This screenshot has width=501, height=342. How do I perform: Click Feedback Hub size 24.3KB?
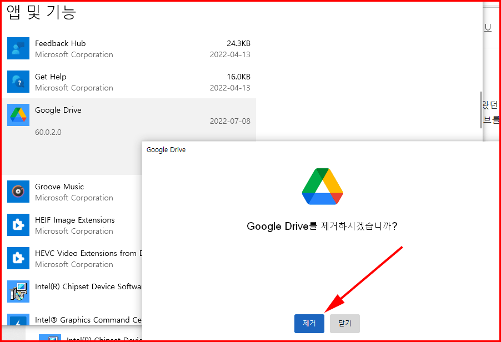[239, 43]
